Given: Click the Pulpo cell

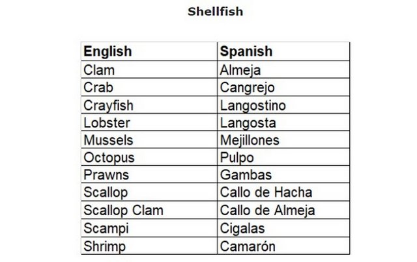Looking at the screenshot, I should 237,158.
